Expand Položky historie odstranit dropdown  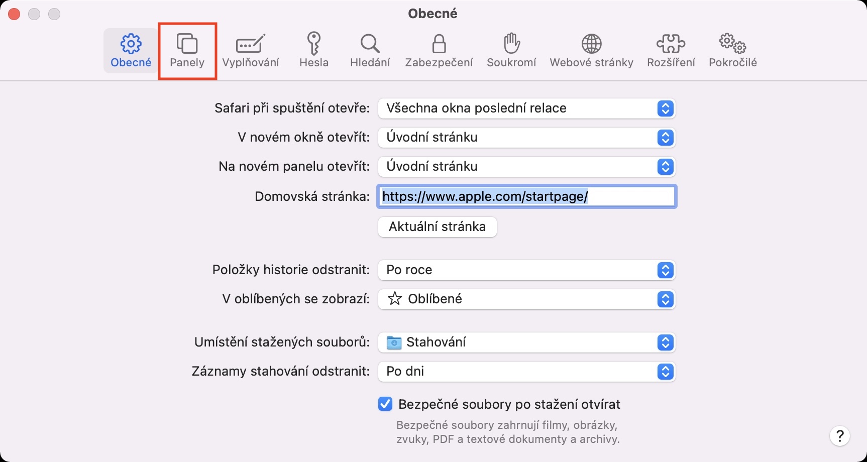click(526, 270)
